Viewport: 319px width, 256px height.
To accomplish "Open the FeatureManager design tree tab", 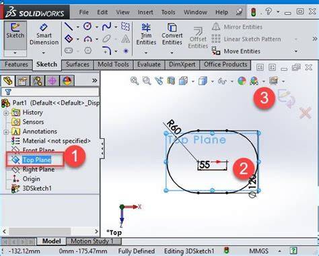I will (x=8, y=81).
